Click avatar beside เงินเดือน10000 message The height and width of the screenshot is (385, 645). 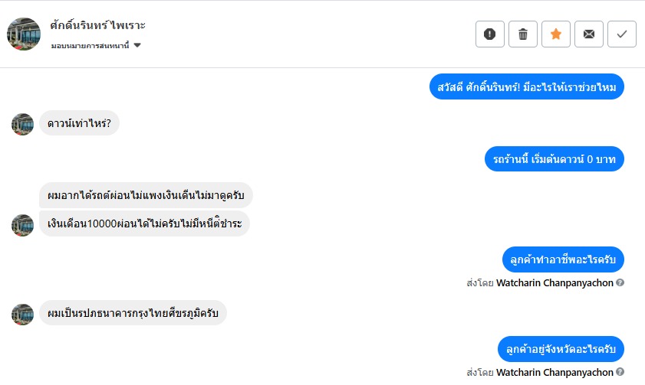(x=23, y=225)
